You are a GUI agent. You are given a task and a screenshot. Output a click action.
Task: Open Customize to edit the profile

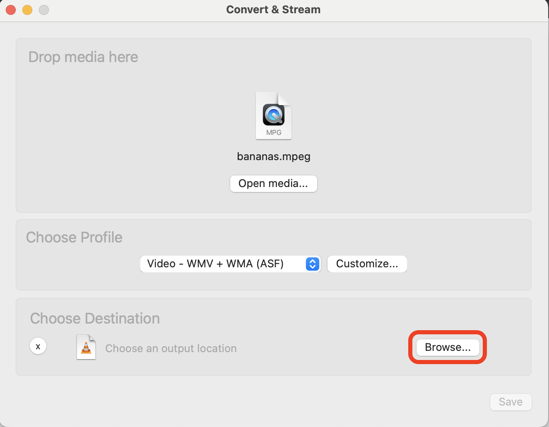367,264
